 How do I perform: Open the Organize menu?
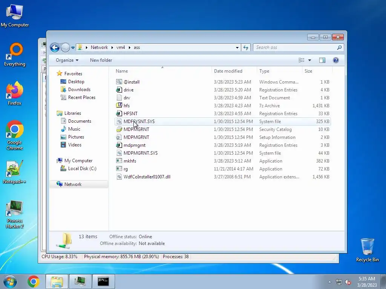pos(67,60)
